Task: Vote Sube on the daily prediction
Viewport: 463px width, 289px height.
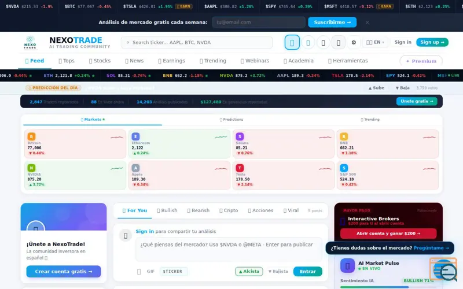Action: coord(376,88)
